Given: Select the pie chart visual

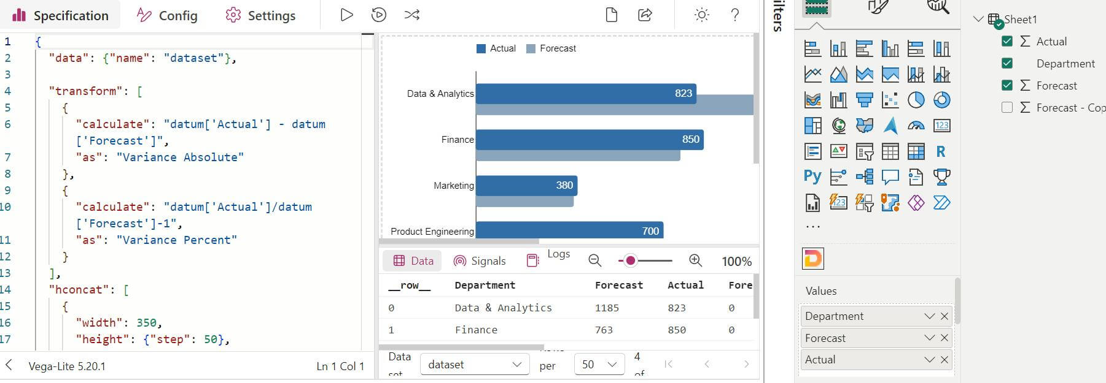Looking at the screenshot, I should point(916,100).
